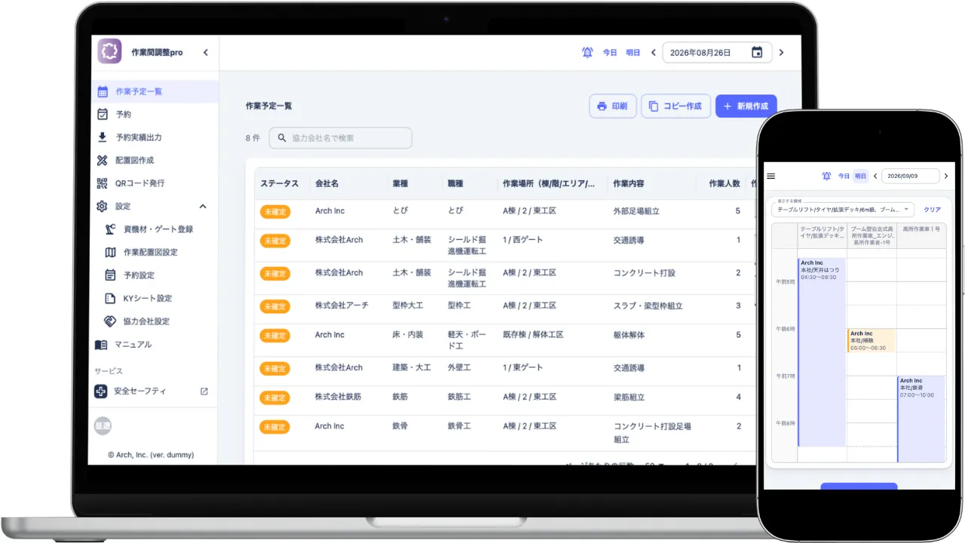Open notifications bell on the laptop header
965x543 pixels.
pos(587,53)
